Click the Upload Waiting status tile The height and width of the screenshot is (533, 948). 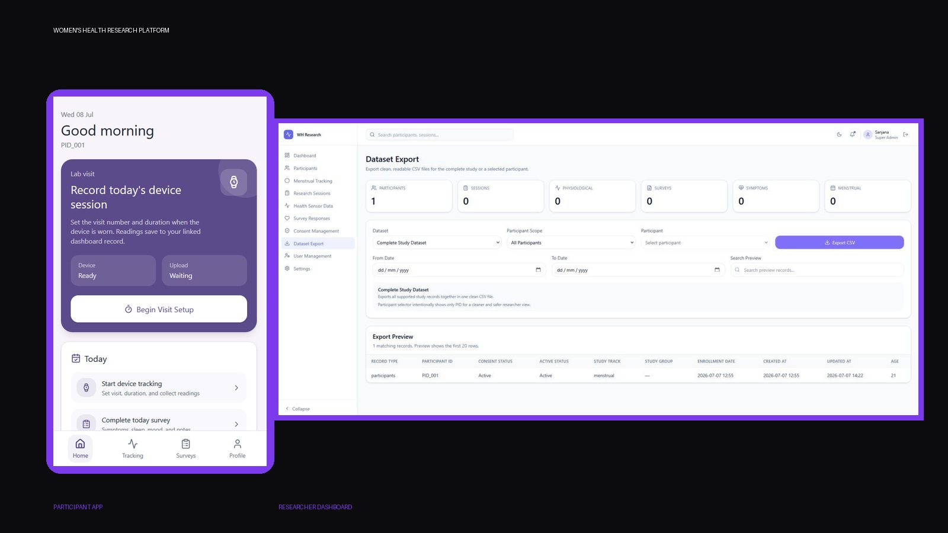(x=204, y=271)
